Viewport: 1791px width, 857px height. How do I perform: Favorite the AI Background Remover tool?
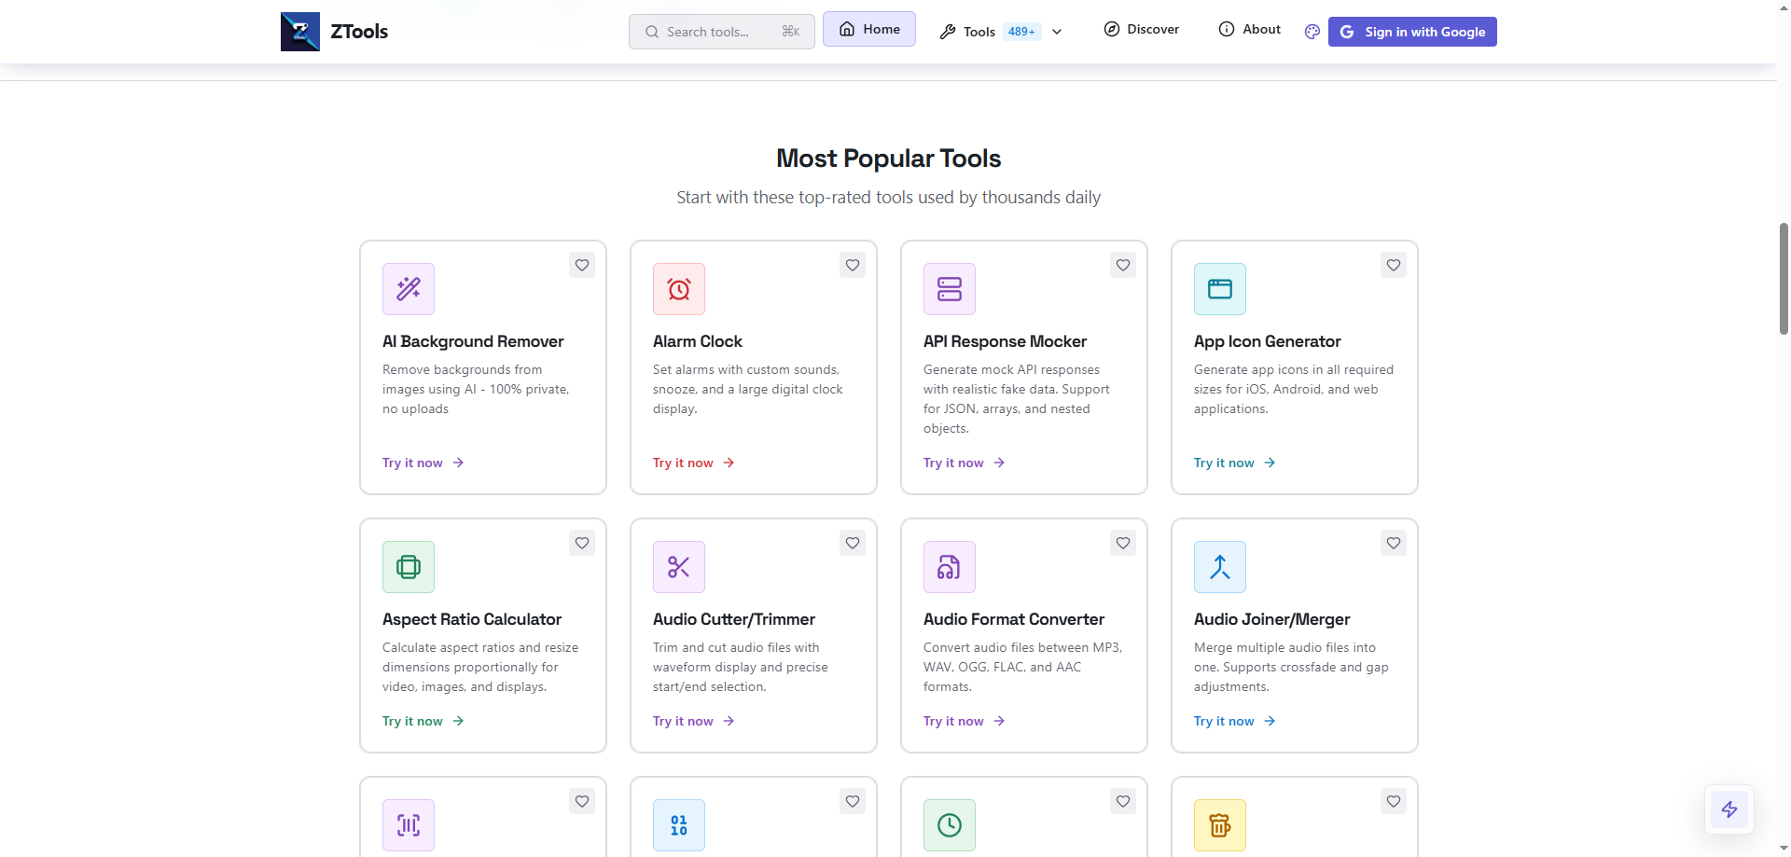click(x=581, y=265)
